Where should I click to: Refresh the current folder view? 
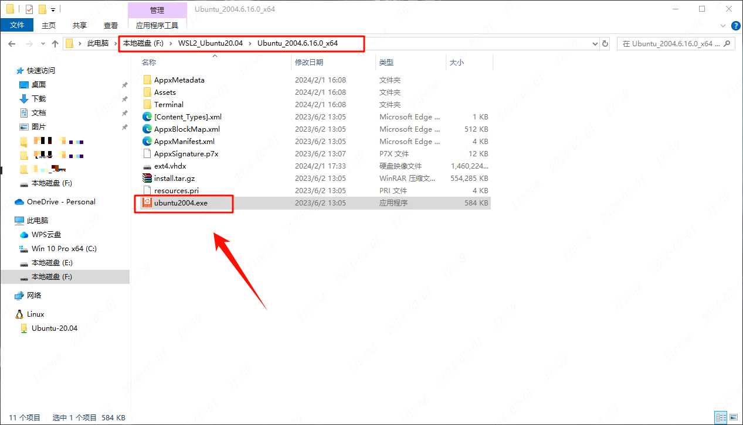point(605,43)
